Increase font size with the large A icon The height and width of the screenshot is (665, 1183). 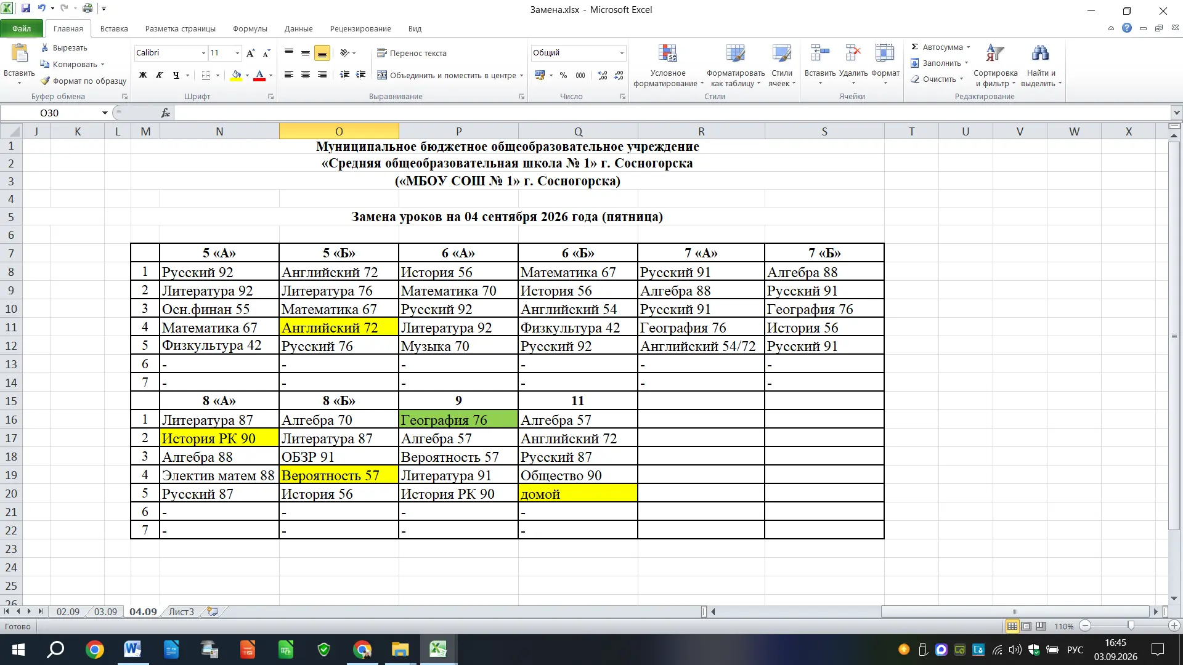pos(250,53)
